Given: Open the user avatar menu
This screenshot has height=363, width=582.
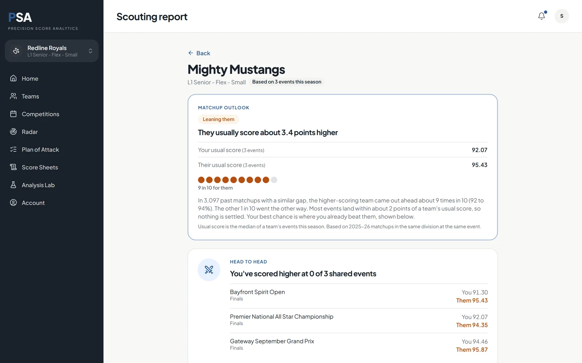Looking at the screenshot, I should [562, 16].
